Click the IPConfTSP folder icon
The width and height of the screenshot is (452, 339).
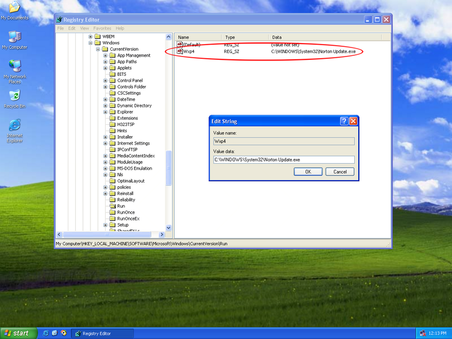[112, 149]
